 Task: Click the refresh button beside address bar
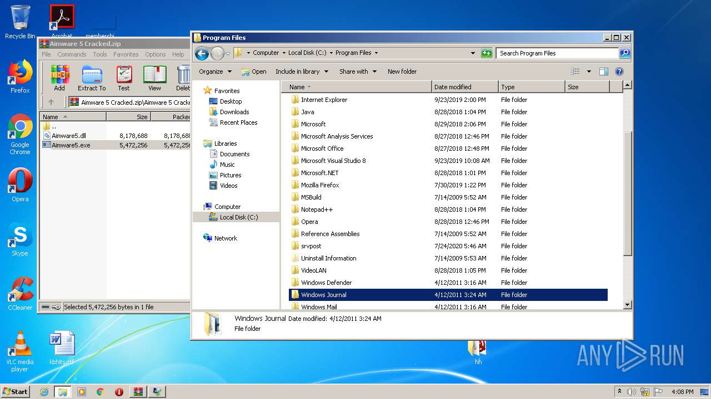point(487,53)
